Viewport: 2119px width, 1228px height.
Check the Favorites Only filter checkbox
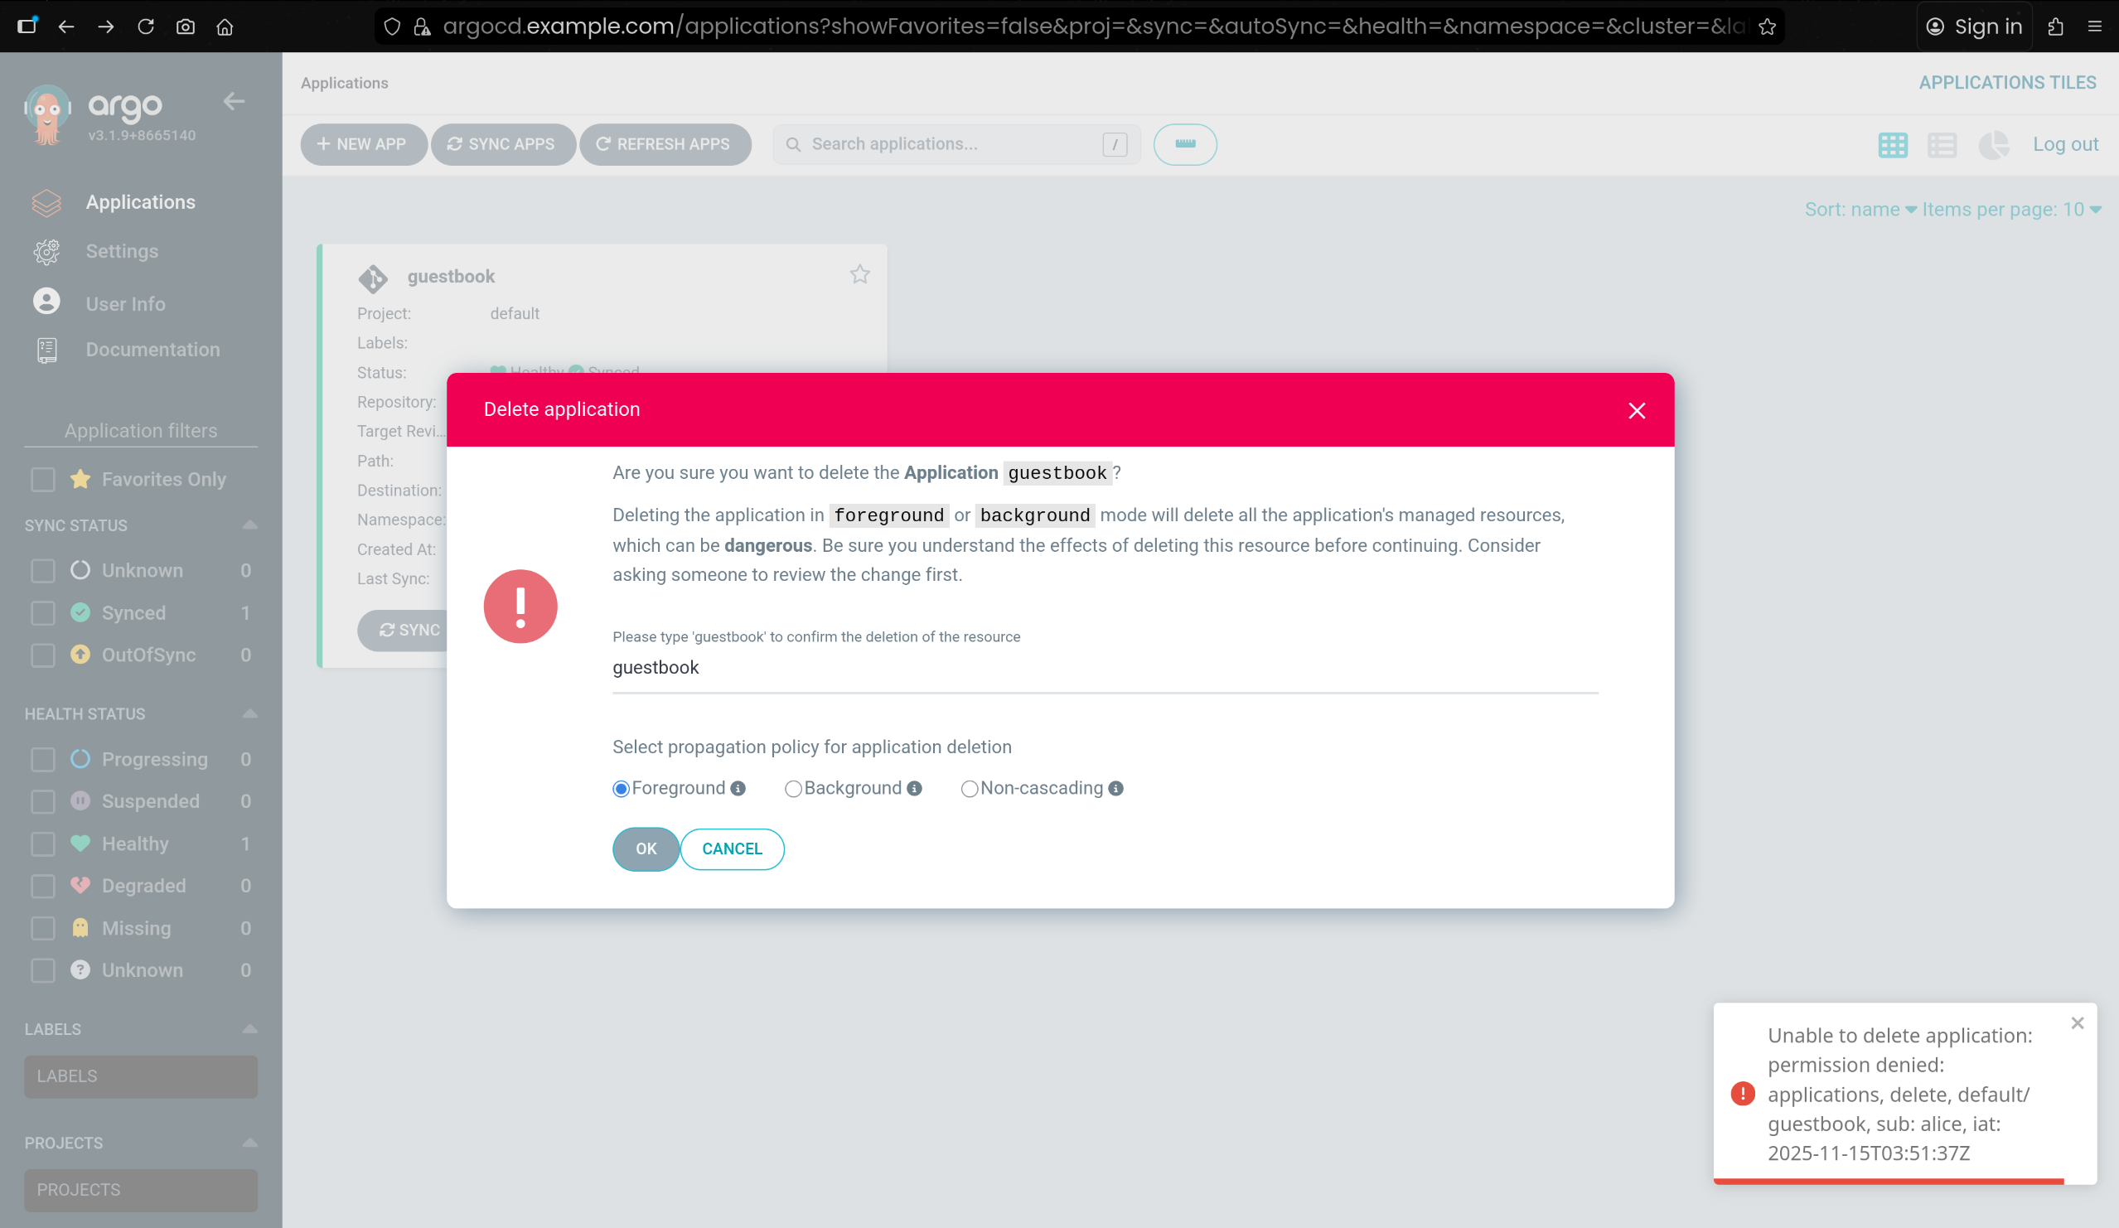43,479
